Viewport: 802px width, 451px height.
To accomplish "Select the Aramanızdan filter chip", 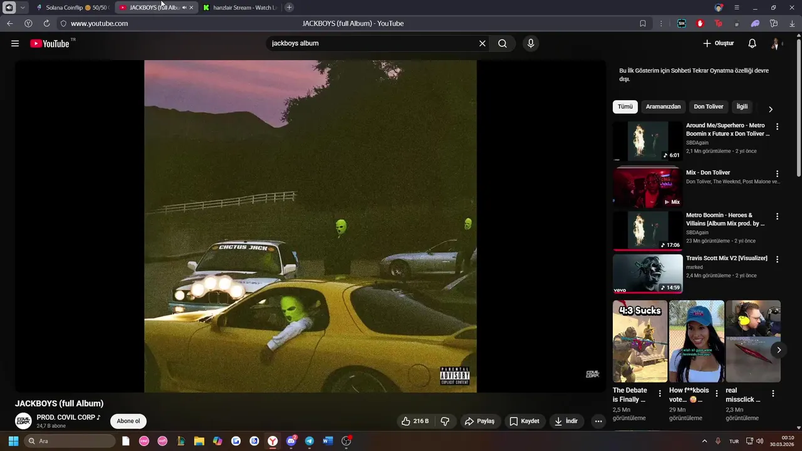I will pyautogui.click(x=663, y=106).
